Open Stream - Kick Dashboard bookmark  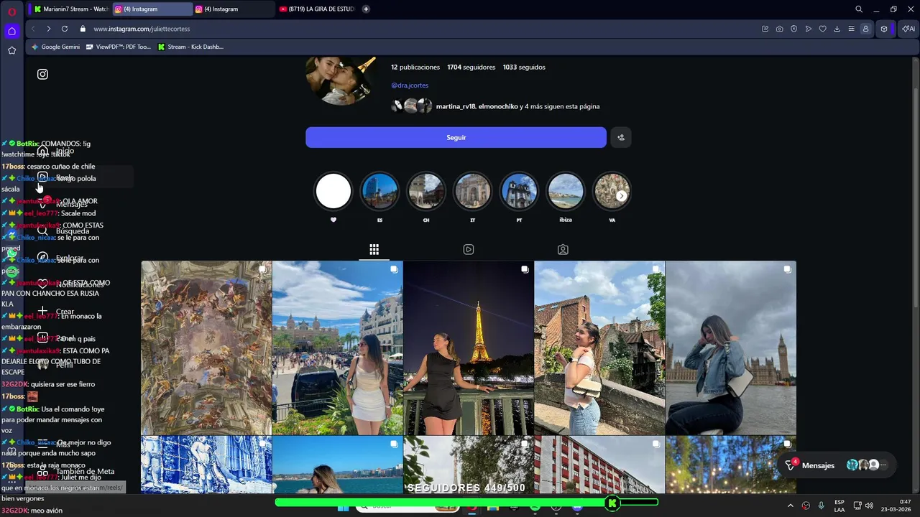click(x=191, y=47)
